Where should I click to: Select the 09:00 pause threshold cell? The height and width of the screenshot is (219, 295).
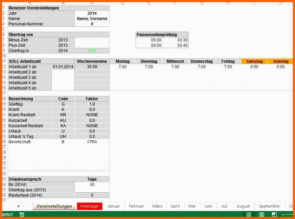(x=149, y=45)
